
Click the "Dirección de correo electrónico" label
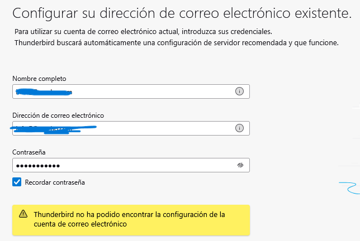(x=58, y=115)
